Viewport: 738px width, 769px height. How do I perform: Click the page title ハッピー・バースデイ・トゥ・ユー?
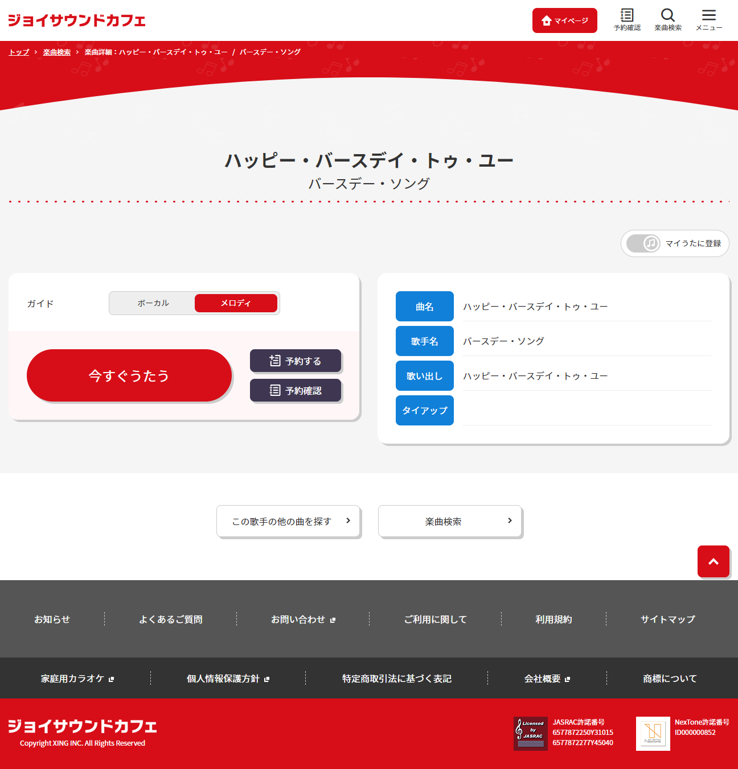point(369,160)
